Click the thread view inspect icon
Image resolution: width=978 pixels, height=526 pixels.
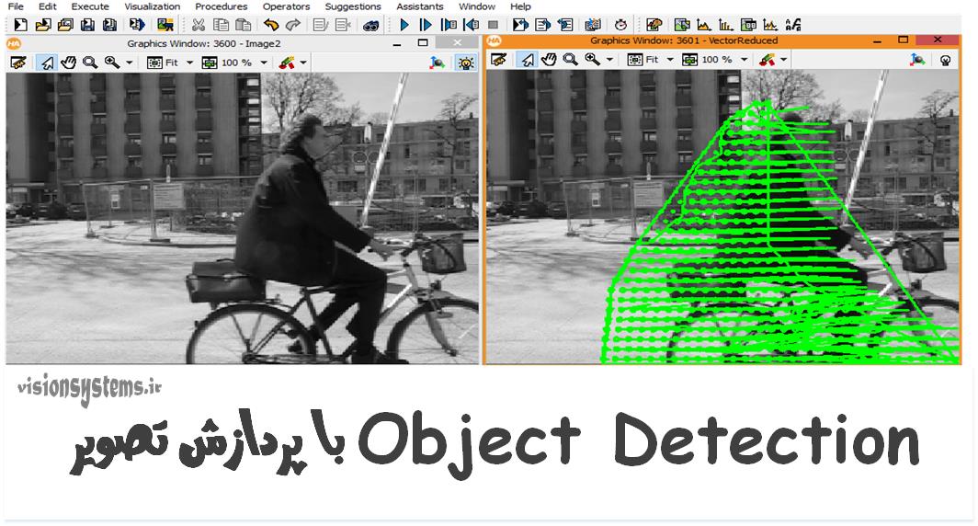click(593, 25)
